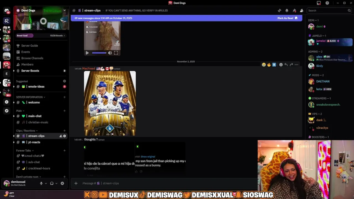Mute the video volume speaker icon
The height and width of the screenshot is (199, 354).
110,53
